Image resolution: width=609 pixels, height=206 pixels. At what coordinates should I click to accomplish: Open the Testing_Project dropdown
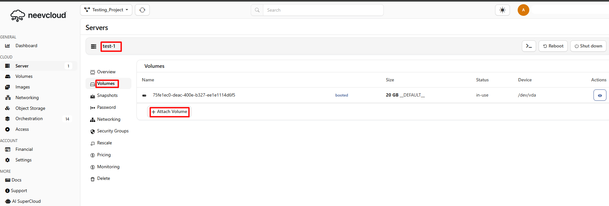(x=106, y=10)
